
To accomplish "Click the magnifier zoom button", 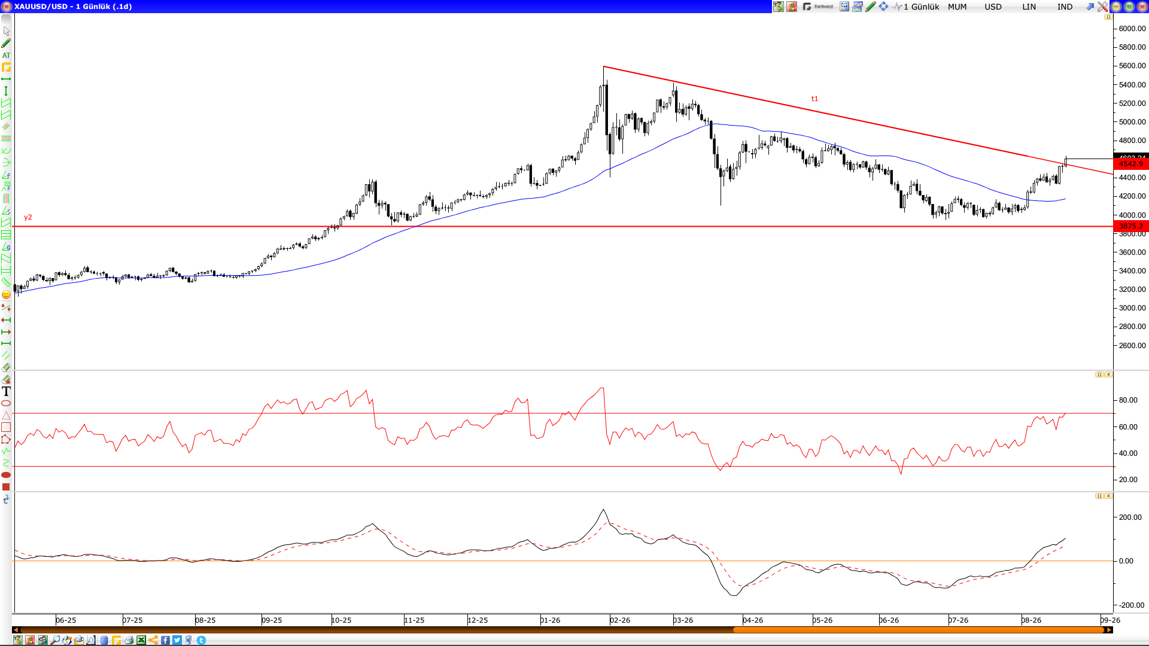I will tap(55, 640).
